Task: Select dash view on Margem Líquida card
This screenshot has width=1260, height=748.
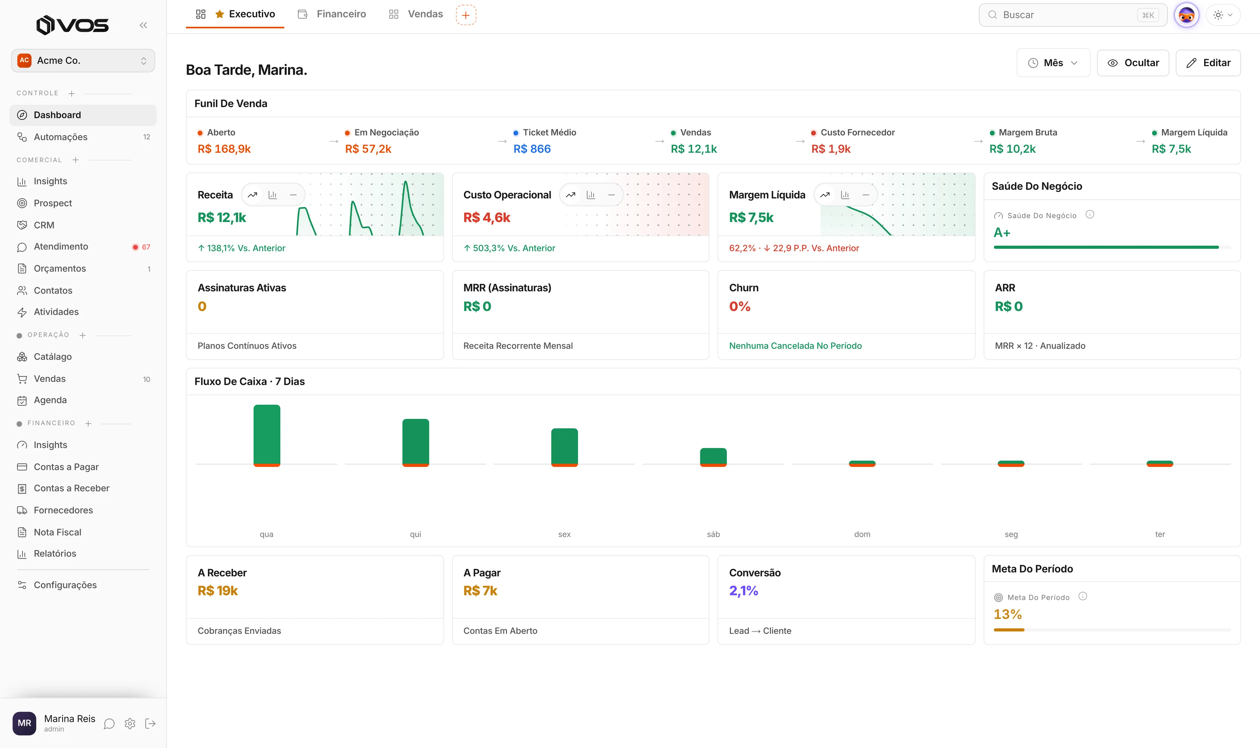Action: pos(866,195)
